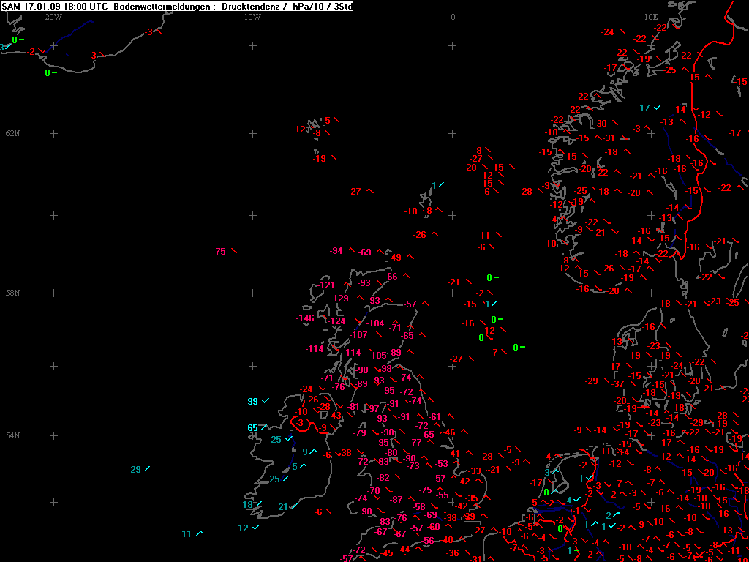Select the cyan 65 station reading
Image resolution: width=749 pixels, height=562 pixels.
(x=252, y=427)
